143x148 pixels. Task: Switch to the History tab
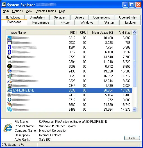tap(65, 22)
